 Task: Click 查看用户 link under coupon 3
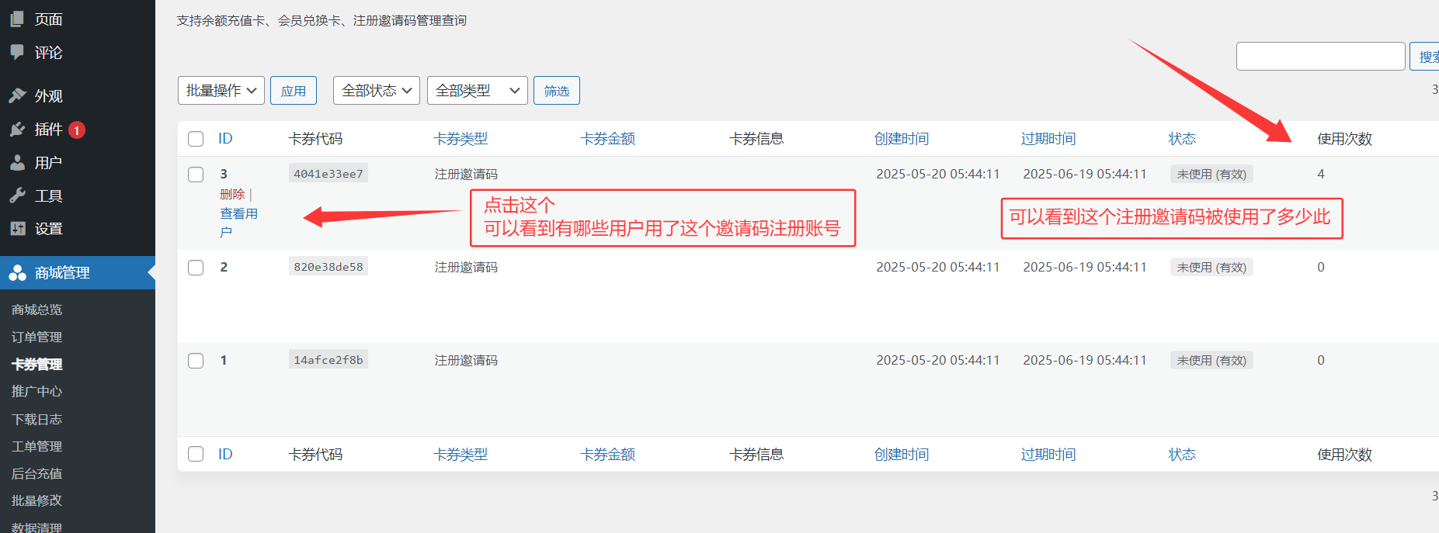click(238, 214)
